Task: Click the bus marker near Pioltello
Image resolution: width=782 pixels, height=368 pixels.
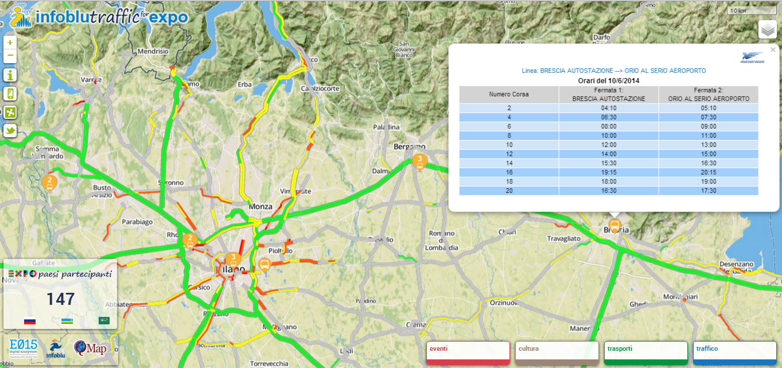Action: click(264, 265)
